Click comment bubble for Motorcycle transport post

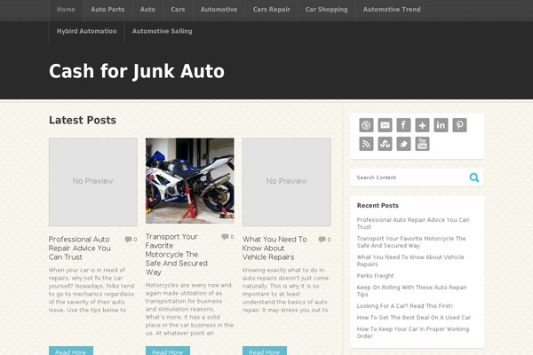point(225,236)
